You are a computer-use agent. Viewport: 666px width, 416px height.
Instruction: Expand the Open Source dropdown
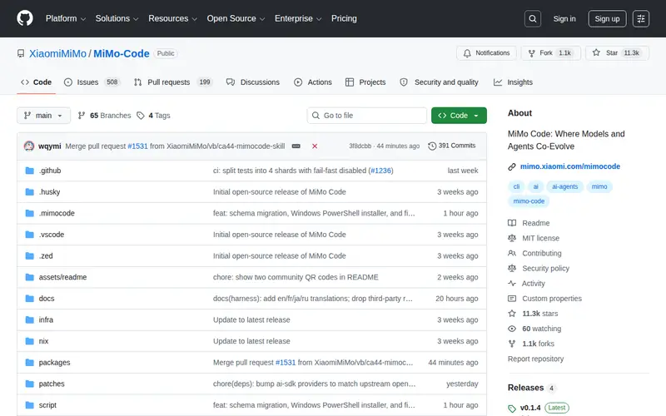pos(236,18)
